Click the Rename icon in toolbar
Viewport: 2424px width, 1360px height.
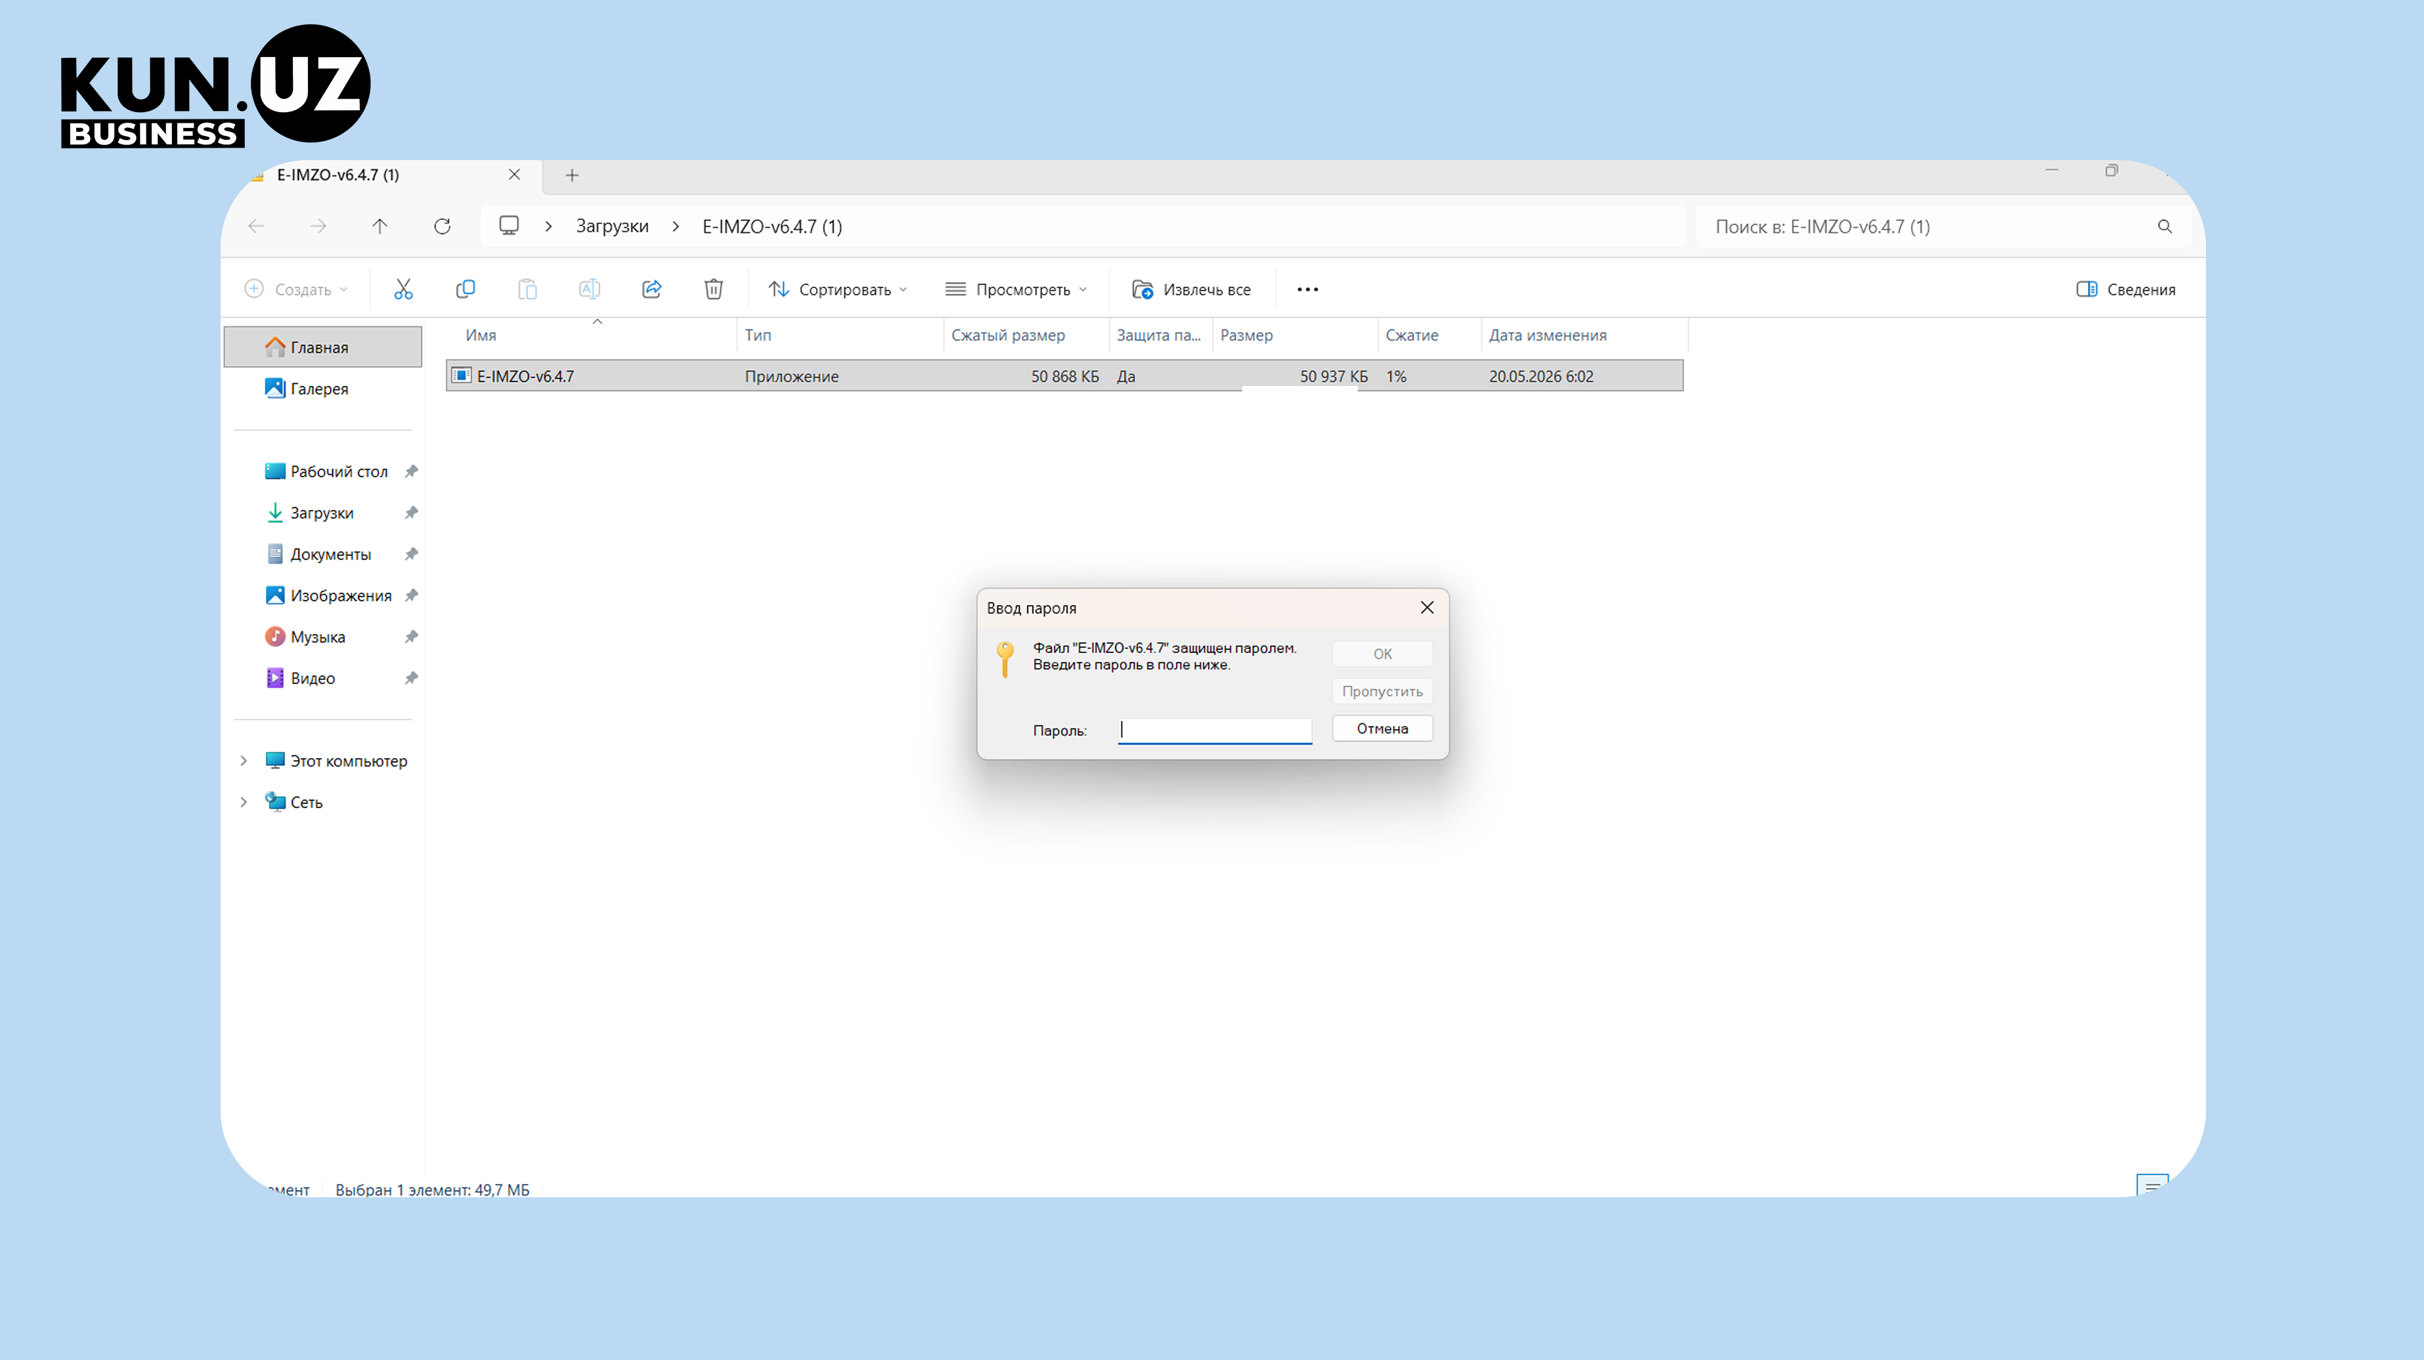tap(589, 289)
